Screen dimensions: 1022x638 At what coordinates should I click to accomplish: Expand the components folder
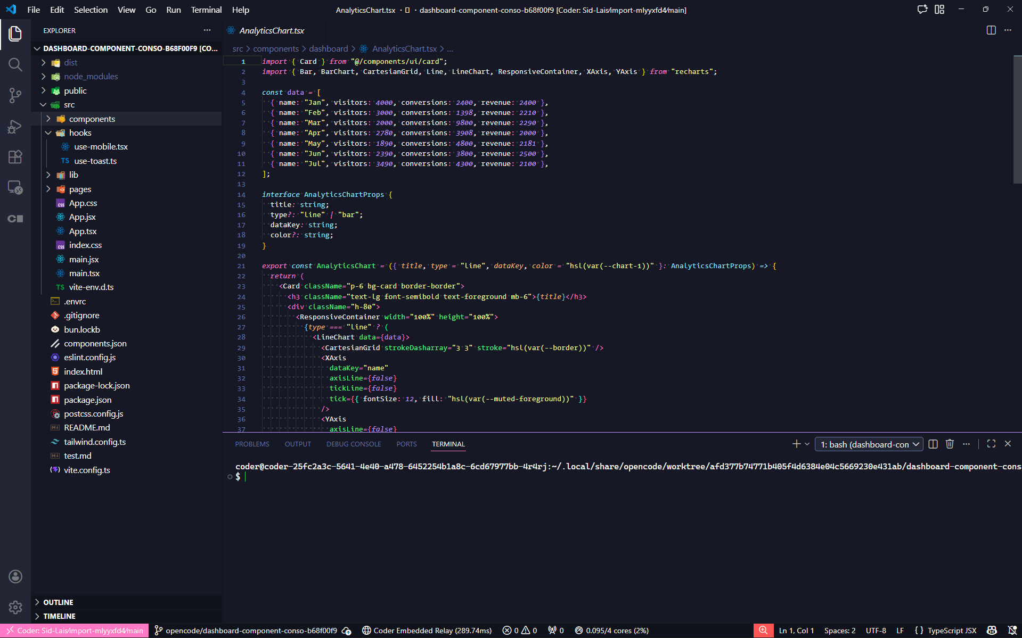click(92, 119)
